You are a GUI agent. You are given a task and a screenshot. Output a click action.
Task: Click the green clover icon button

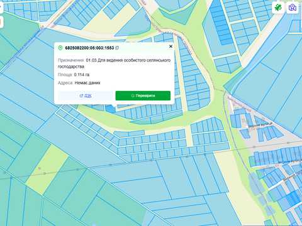click(x=278, y=8)
